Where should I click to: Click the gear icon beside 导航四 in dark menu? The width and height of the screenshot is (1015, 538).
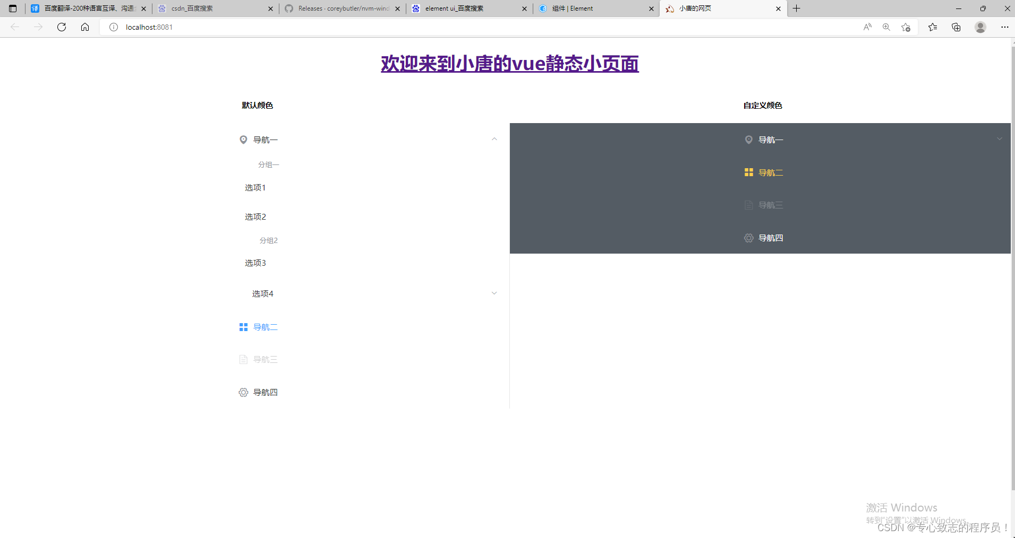[x=748, y=238]
